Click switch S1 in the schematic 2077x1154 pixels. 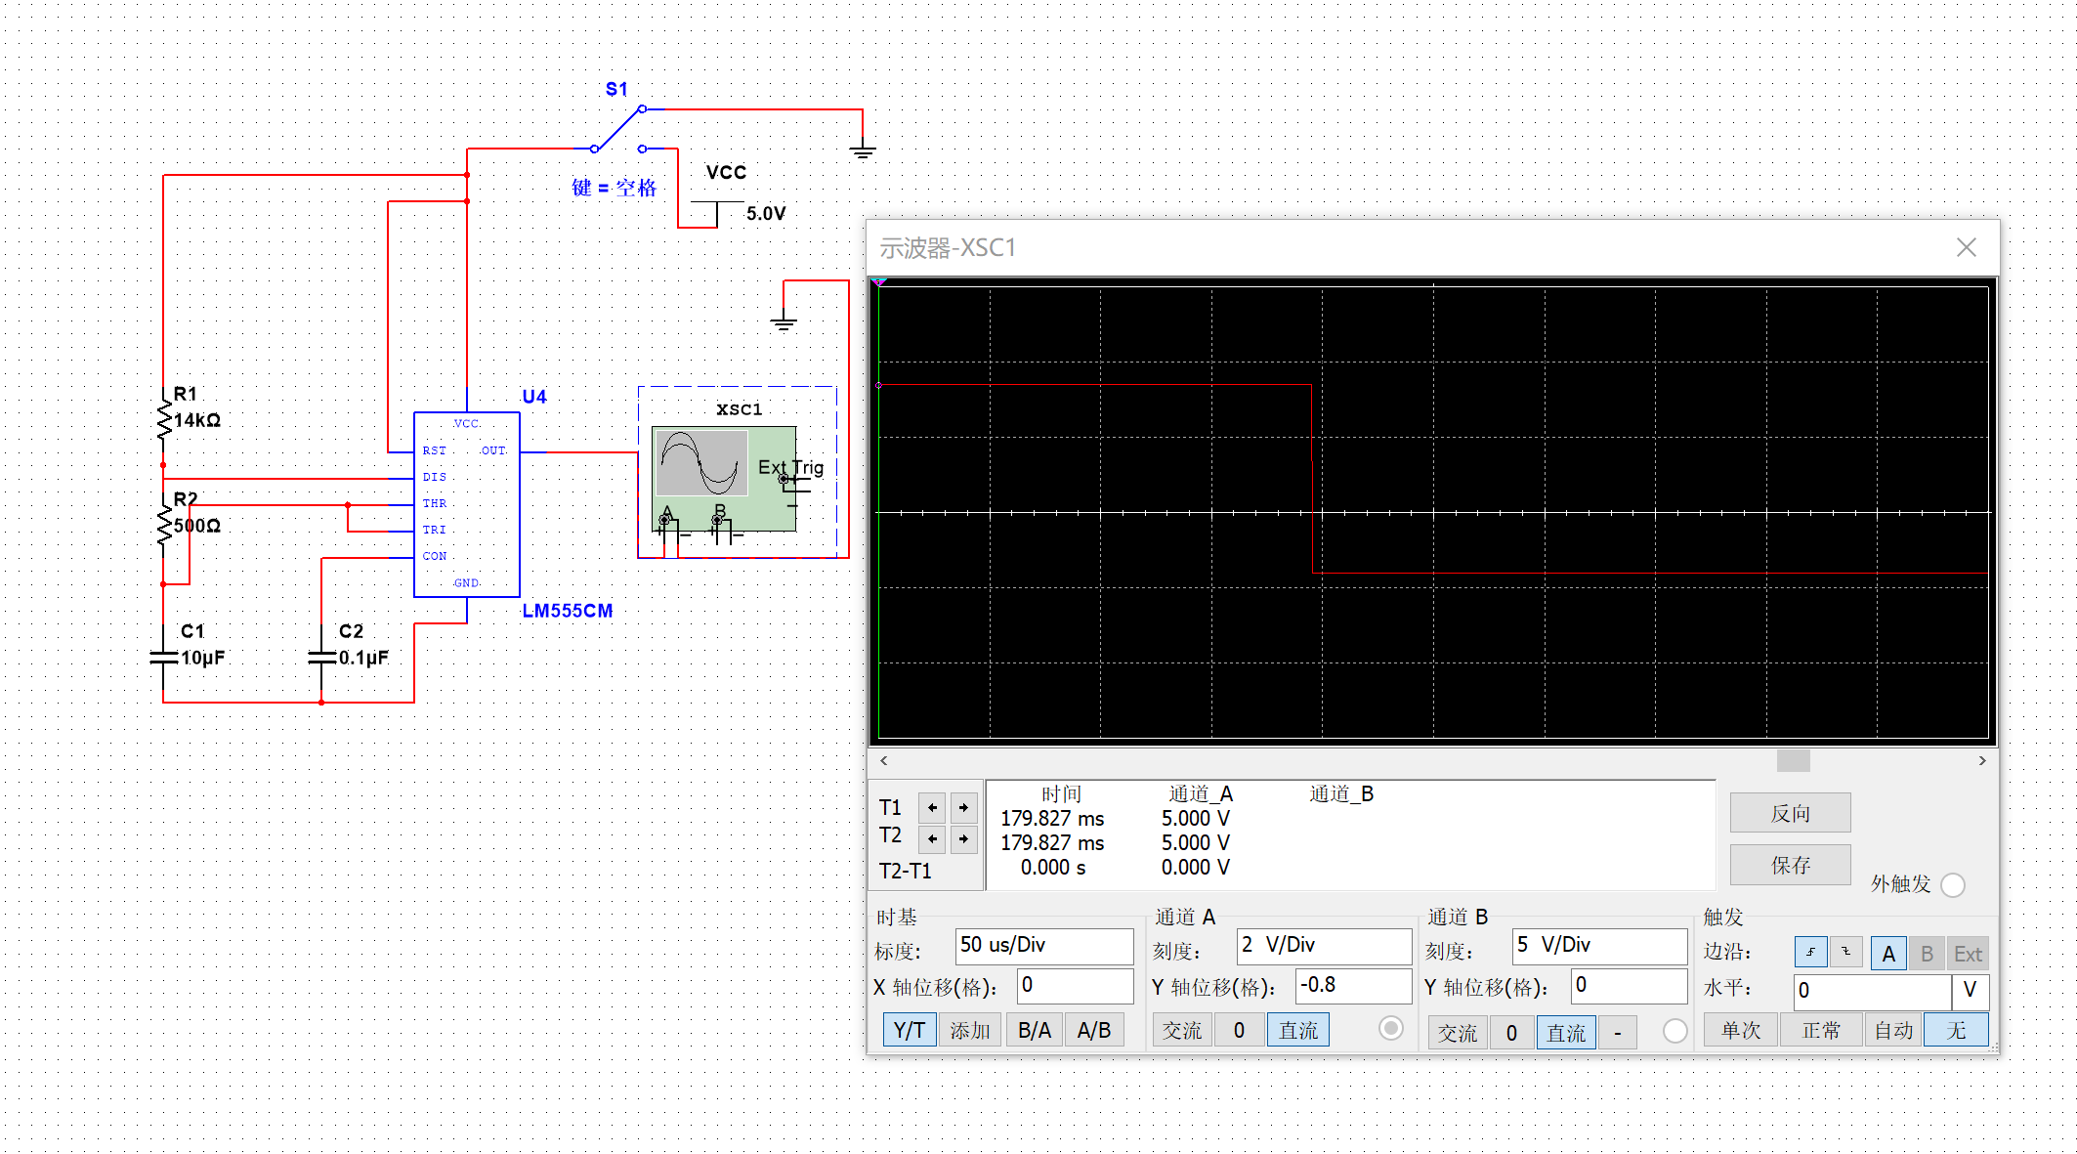[x=618, y=128]
